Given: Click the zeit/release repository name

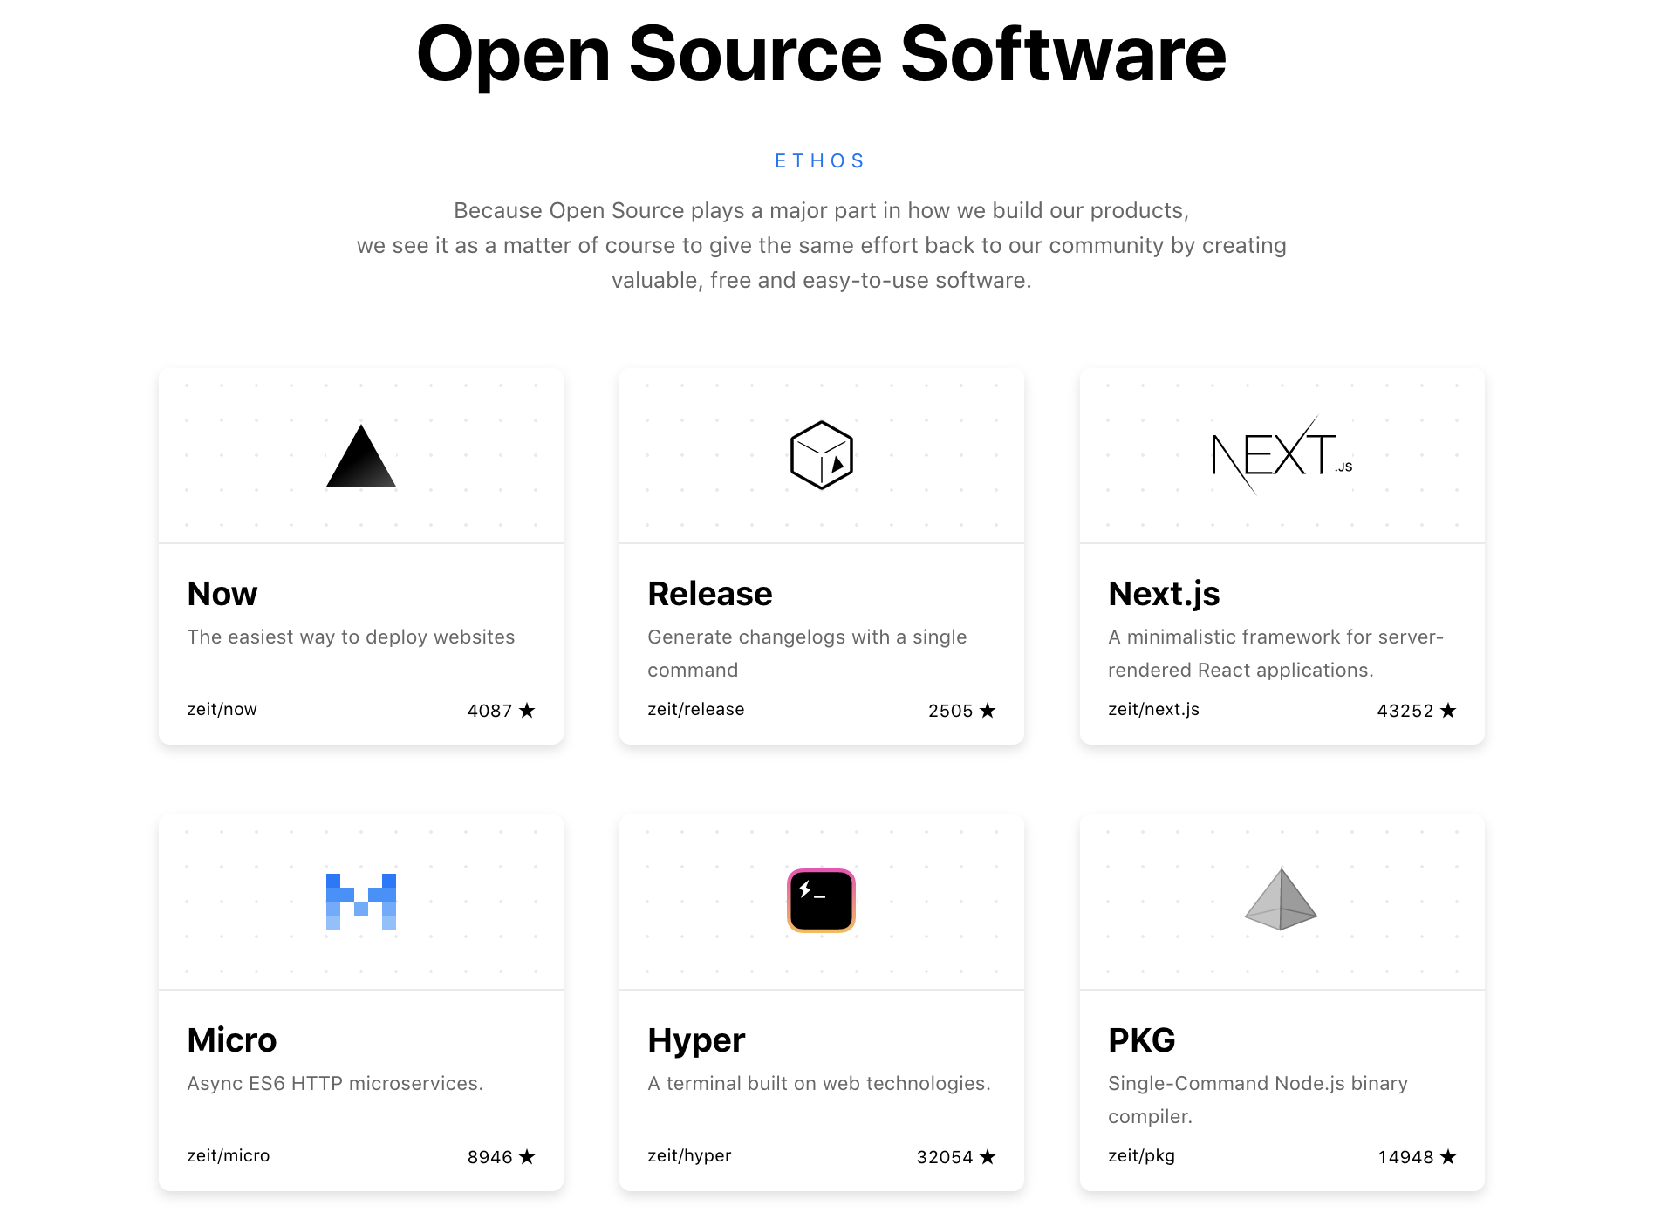Looking at the screenshot, I should coord(696,710).
